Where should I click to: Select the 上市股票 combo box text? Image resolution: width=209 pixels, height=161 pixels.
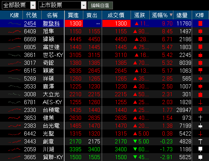[51, 5]
